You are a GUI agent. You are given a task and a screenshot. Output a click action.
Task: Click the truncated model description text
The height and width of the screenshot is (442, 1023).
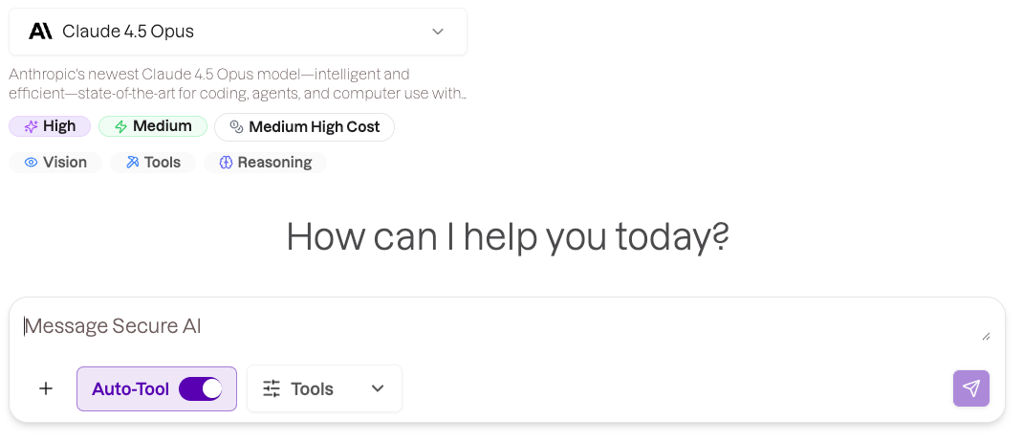coord(237,84)
